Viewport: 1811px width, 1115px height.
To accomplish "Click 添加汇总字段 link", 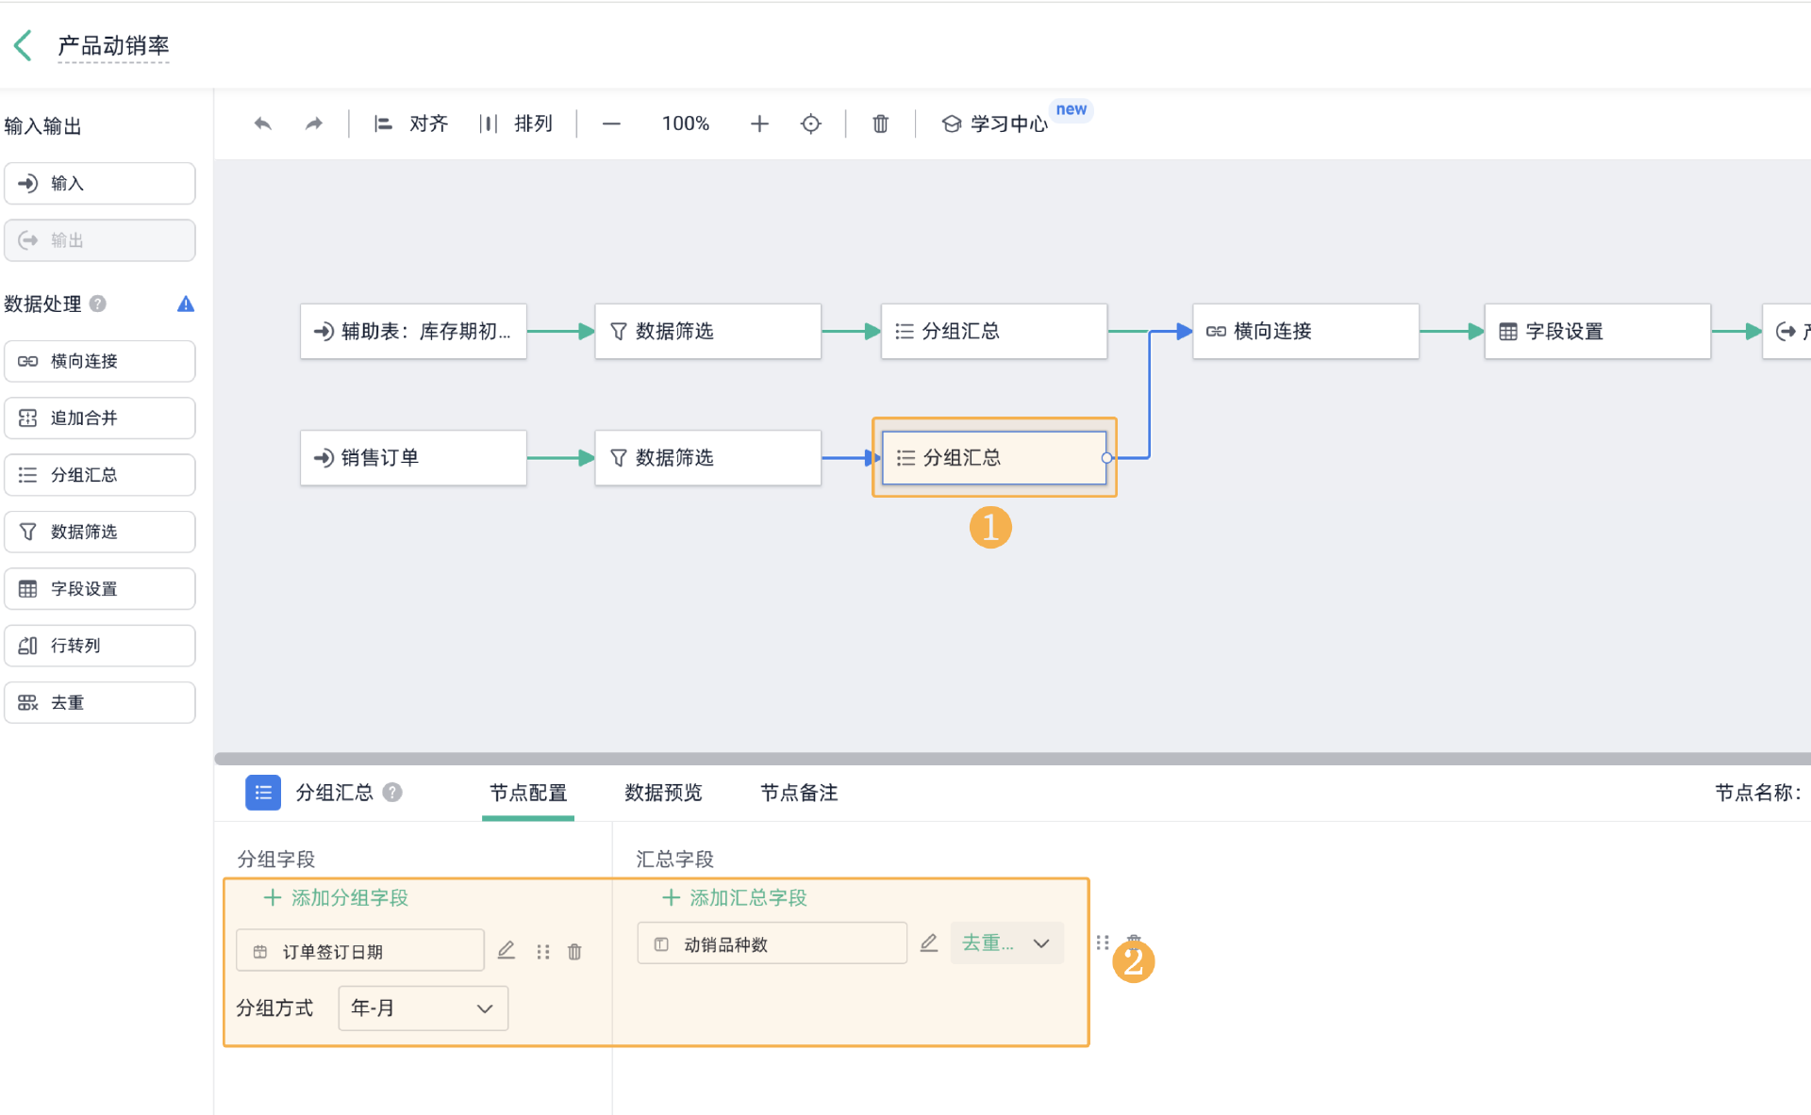I will click(x=736, y=897).
